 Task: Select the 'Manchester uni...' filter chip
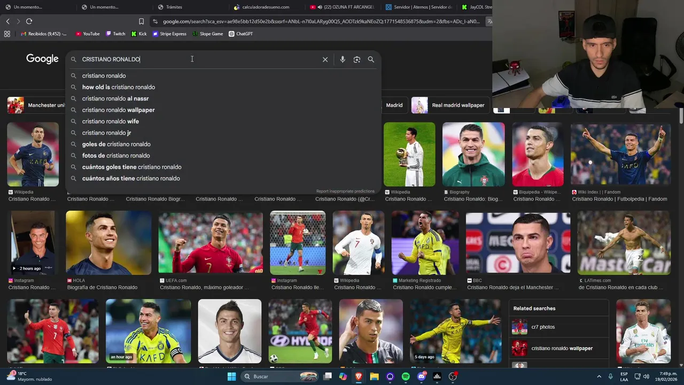tap(36, 105)
